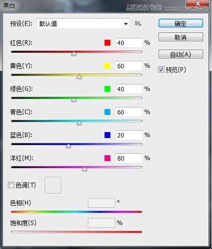Image resolution: width=212 pixels, height=249 pixels.
Task: Click the 红色(R) slider handle
Action: (74, 54)
